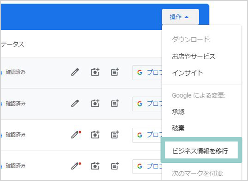Open the Google profile button in the second row
Screen dimensions: 248x181
[147, 104]
